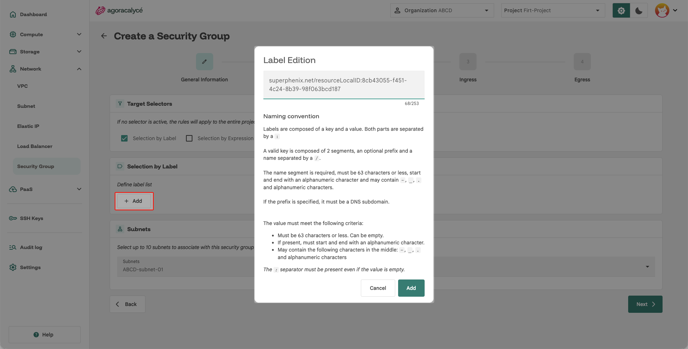
Task: Open the Organization ABCD dropdown
Action: pos(442,10)
